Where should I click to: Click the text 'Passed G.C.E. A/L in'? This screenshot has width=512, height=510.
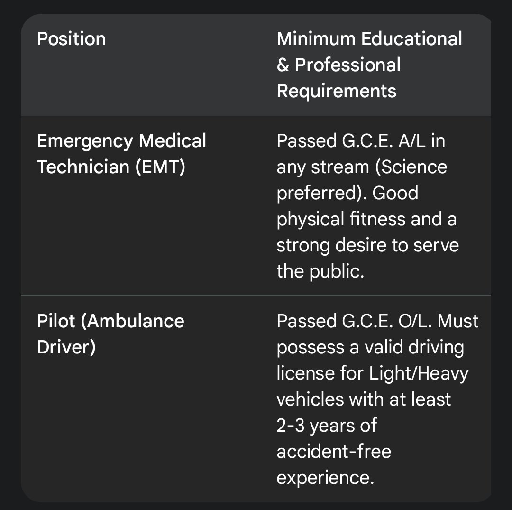(360, 141)
